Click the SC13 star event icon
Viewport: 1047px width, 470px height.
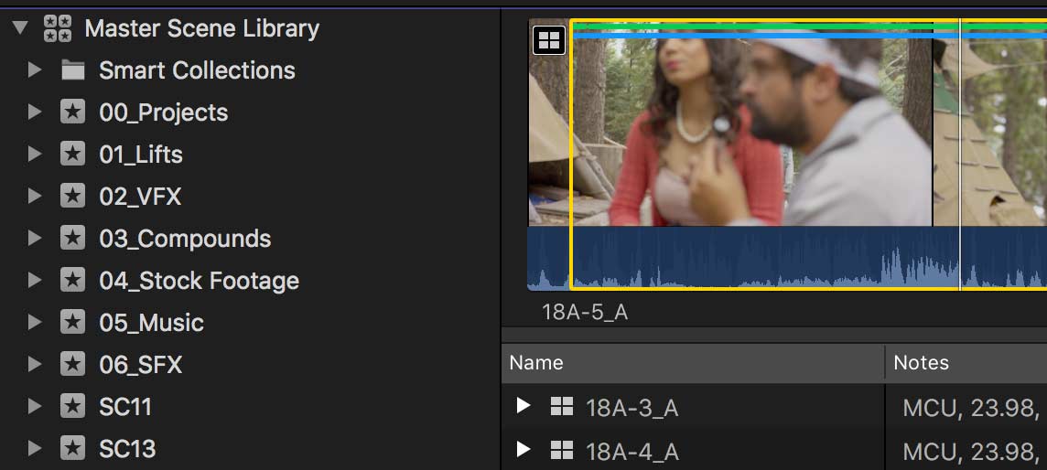[x=73, y=448]
